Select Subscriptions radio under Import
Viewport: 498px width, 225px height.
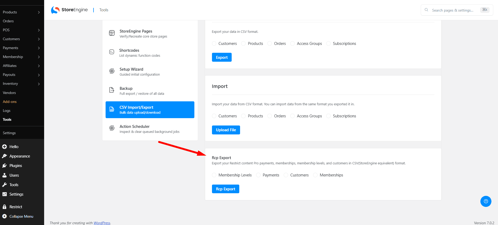tap(328, 116)
